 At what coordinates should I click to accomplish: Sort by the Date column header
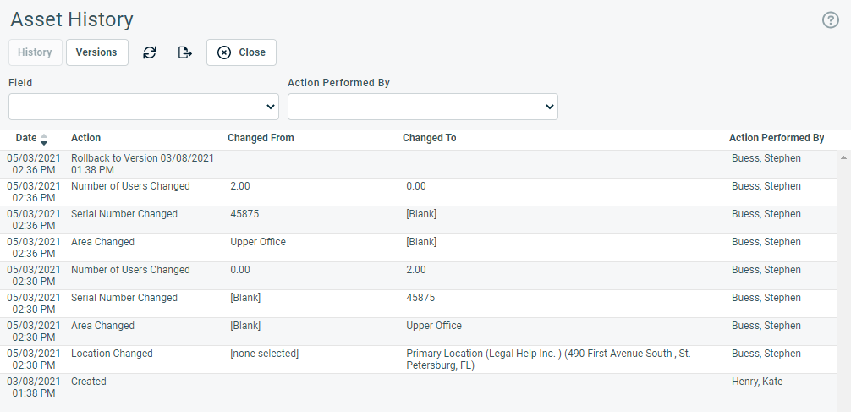pyautogui.click(x=26, y=138)
